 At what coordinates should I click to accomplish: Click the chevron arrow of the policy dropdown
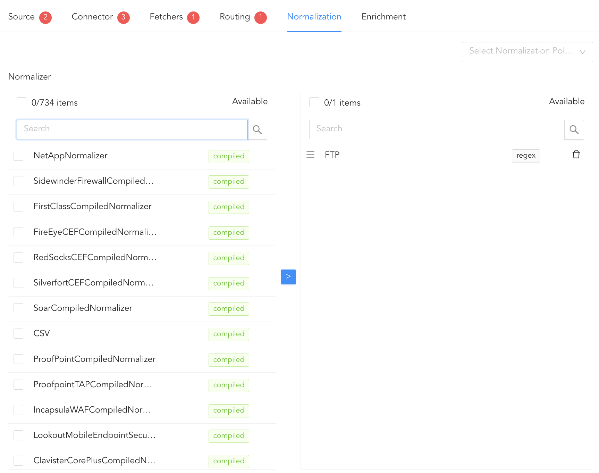[x=582, y=52]
